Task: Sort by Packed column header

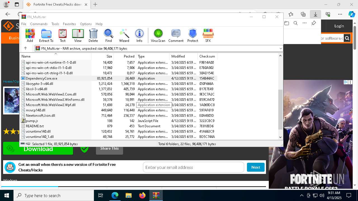Action: click(125, 56)
